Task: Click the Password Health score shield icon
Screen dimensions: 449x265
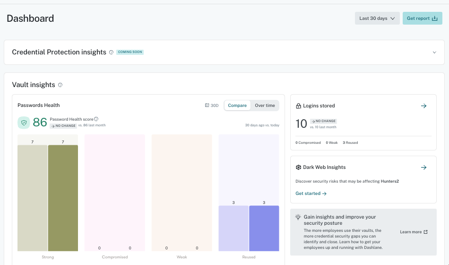Action: pos(24,123)
